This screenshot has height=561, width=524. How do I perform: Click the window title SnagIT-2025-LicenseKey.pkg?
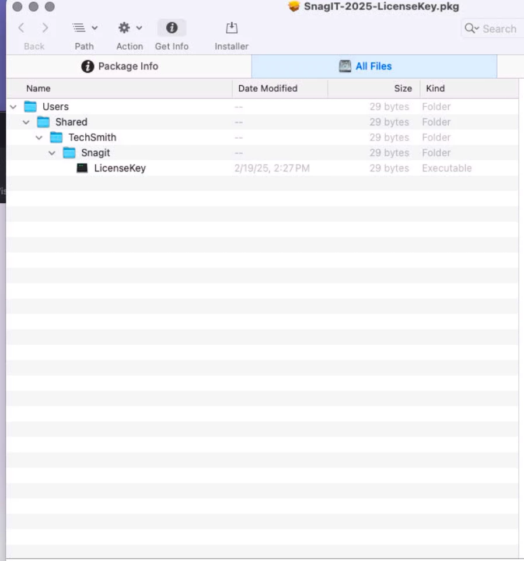pyautogui.click(x=382, y=6)
